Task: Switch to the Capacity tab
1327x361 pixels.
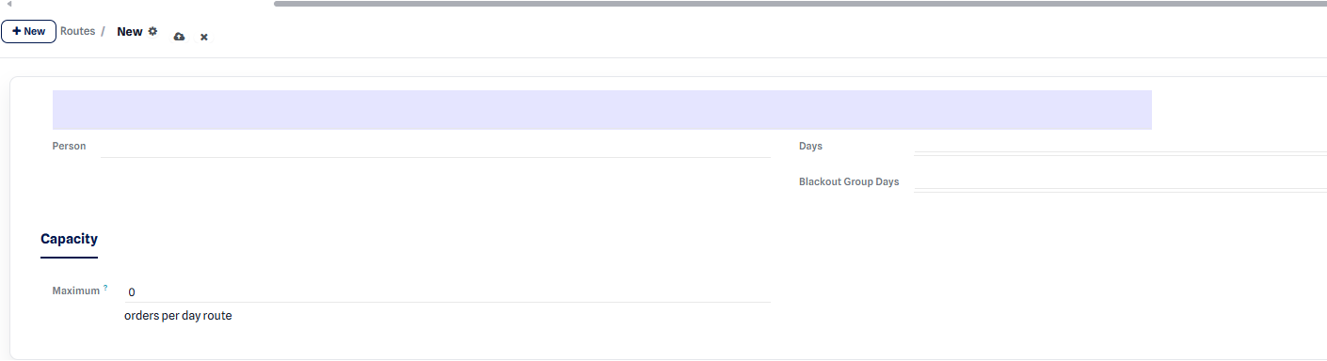Action: 69,240
